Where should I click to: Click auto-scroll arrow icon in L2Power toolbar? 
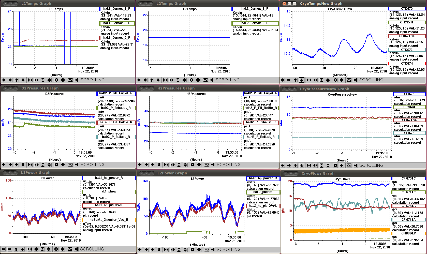[x=213, y=250]
